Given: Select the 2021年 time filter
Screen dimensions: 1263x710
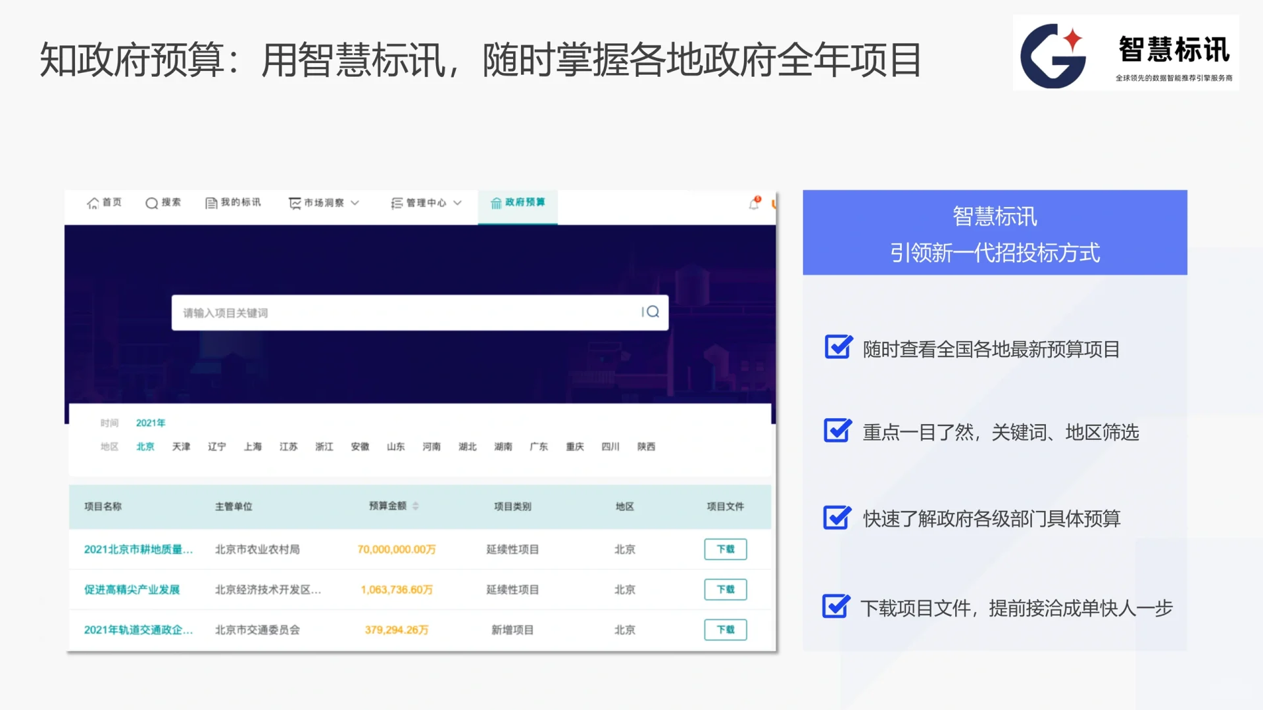Looking at the screenshot, I should tap(149, 423).
